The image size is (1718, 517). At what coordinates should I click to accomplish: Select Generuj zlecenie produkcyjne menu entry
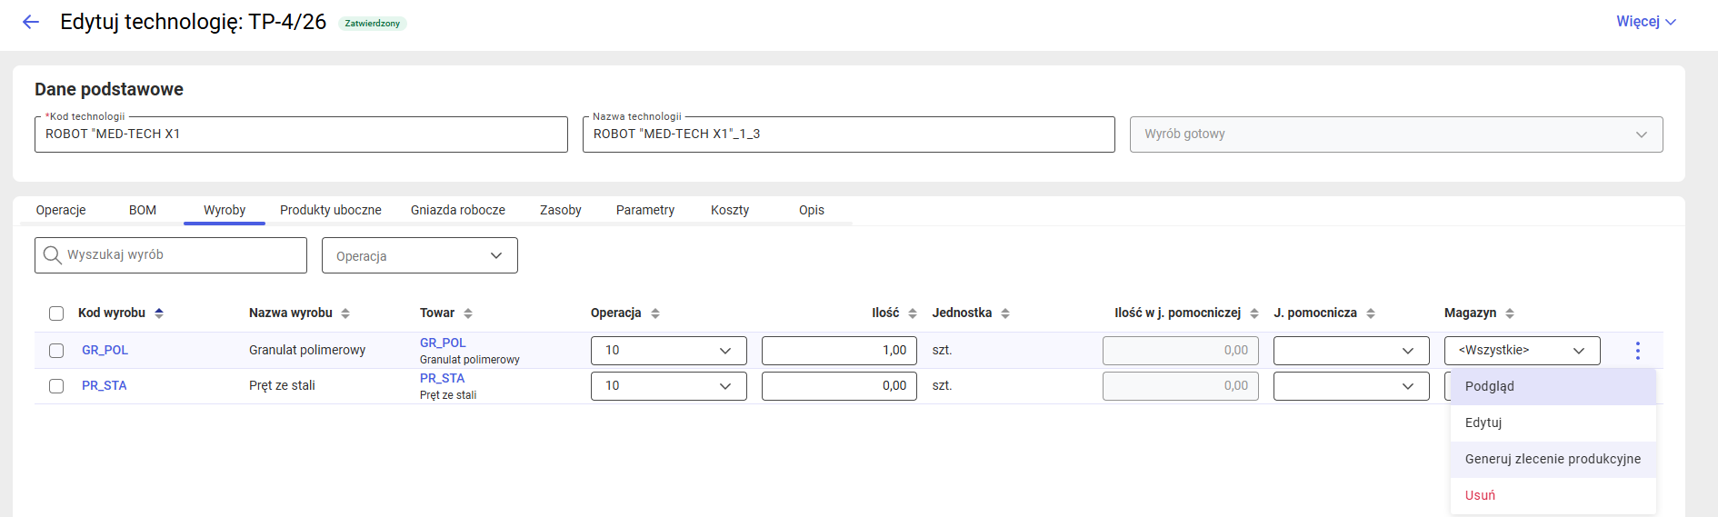point(1553,459)
